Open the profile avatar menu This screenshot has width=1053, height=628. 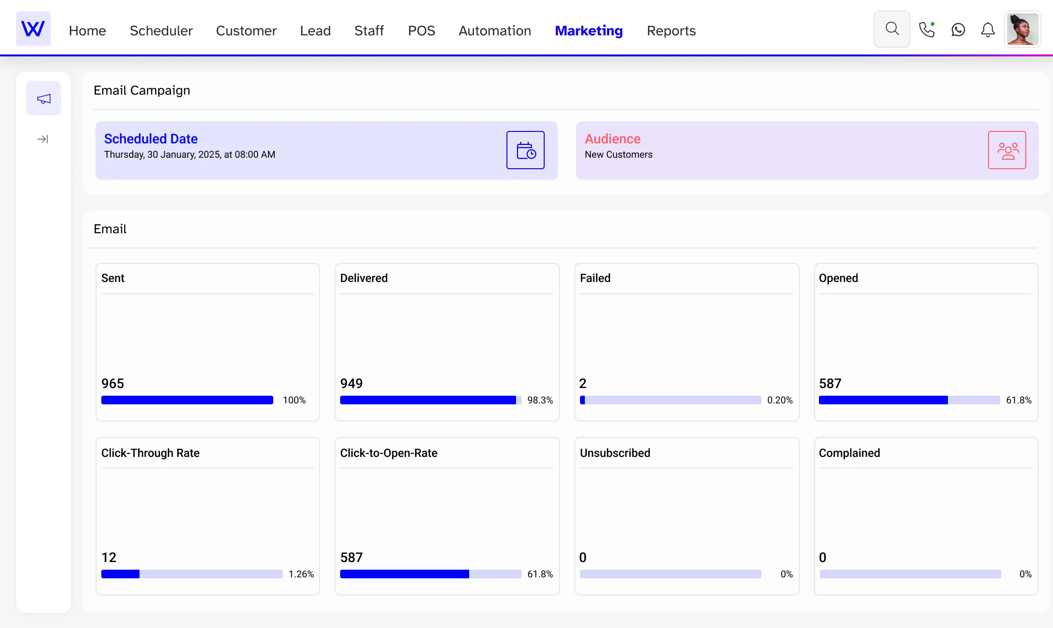click(x=1022, y=29)
